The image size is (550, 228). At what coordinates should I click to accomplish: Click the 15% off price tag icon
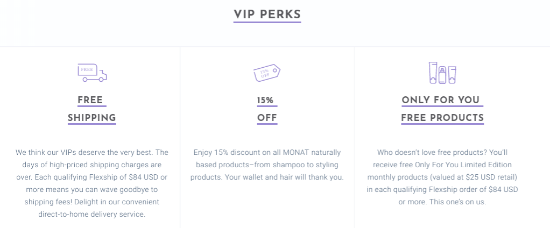click(267, 73)
